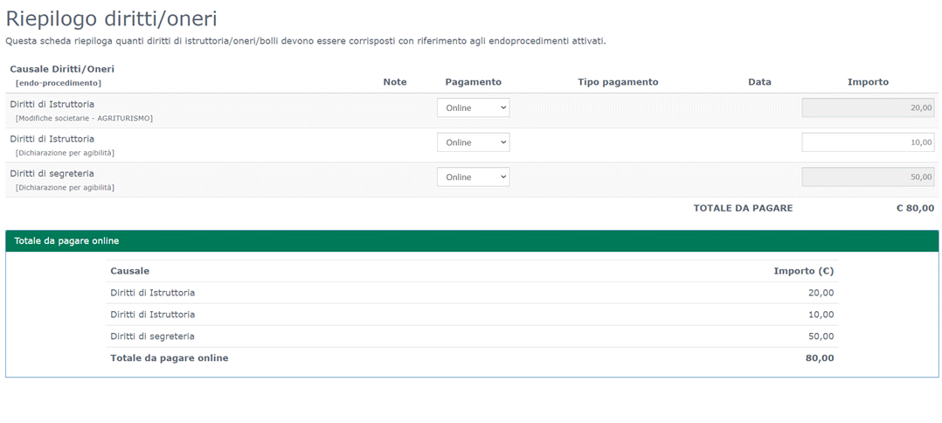This screenshot has width=942, height=423.
Task: Click the Importo header in the top table
Action: pos(867,82)
